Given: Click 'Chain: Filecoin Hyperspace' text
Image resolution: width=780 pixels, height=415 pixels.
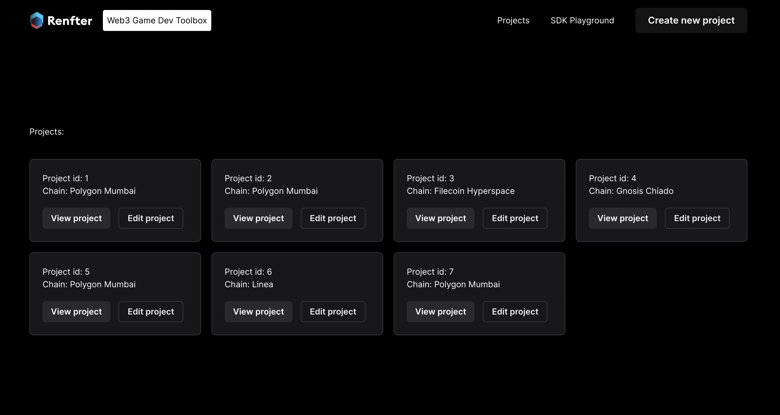Looking at the screenshot, I should [461, 191].
